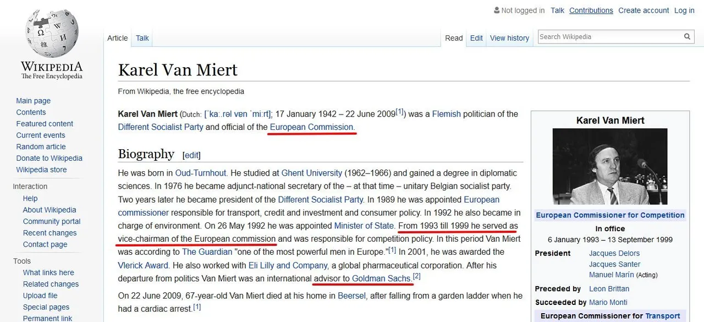
Task: Open the Article tab
Action: pyautogui.click(x=117, y=38)
